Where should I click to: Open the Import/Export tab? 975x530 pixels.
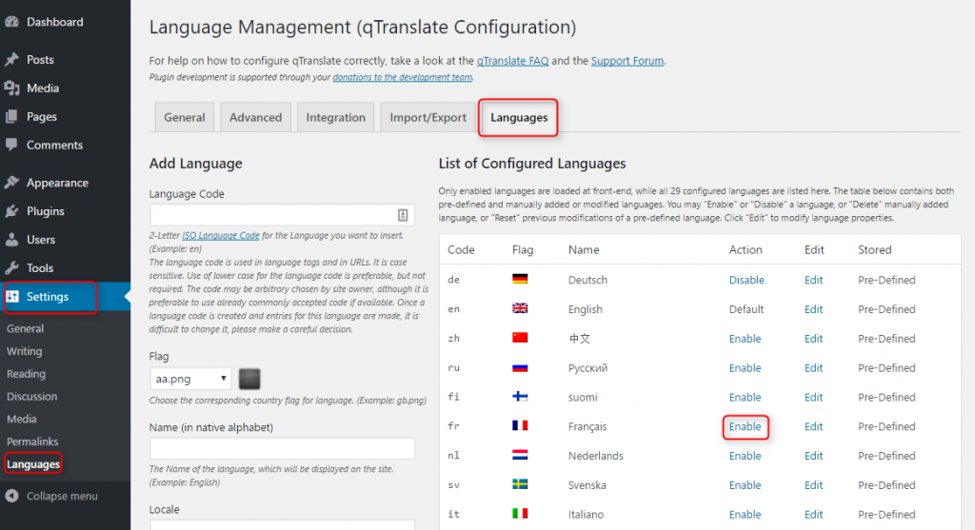point(428,117)
